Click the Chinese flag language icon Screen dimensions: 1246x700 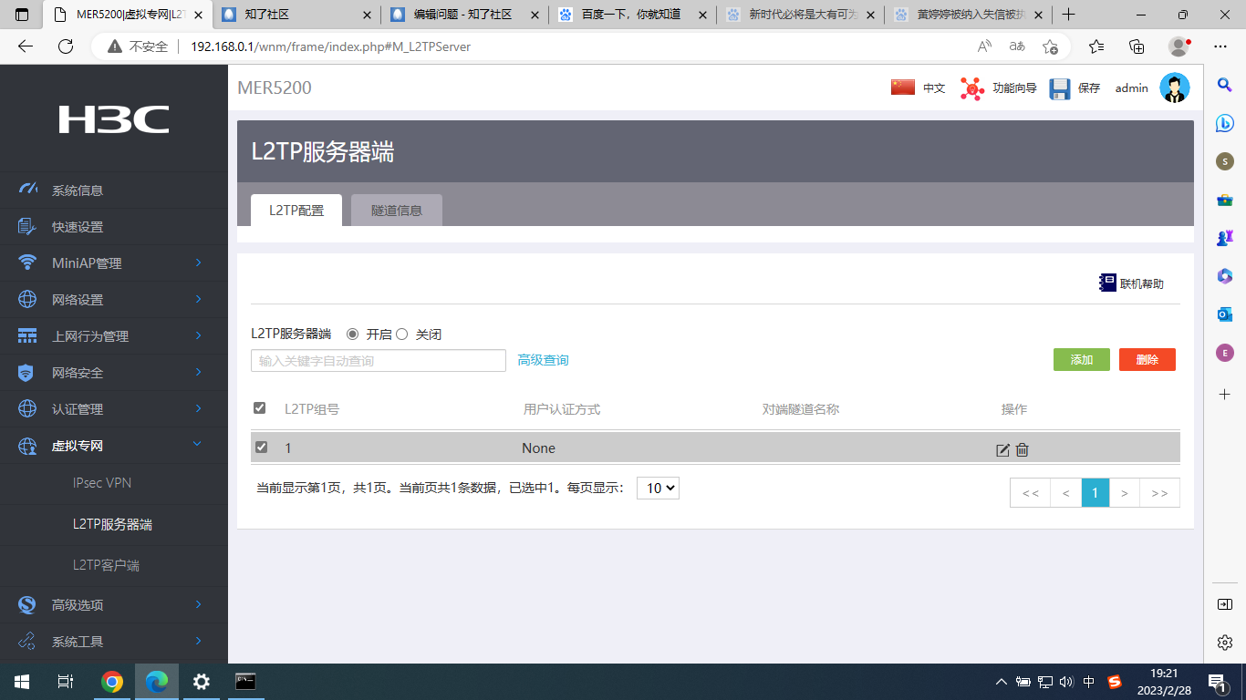pos(903,87)
